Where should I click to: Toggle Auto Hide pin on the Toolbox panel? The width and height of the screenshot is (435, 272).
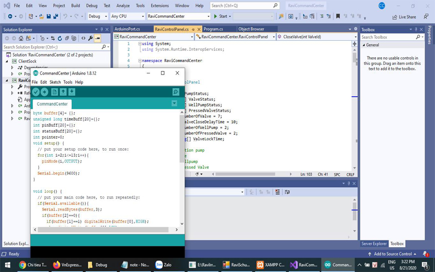(x=416, y=29)
